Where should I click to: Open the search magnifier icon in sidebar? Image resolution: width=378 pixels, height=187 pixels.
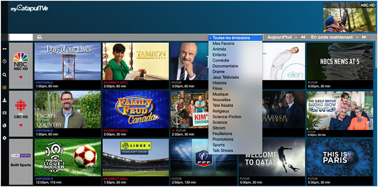[x=5, y=75]
